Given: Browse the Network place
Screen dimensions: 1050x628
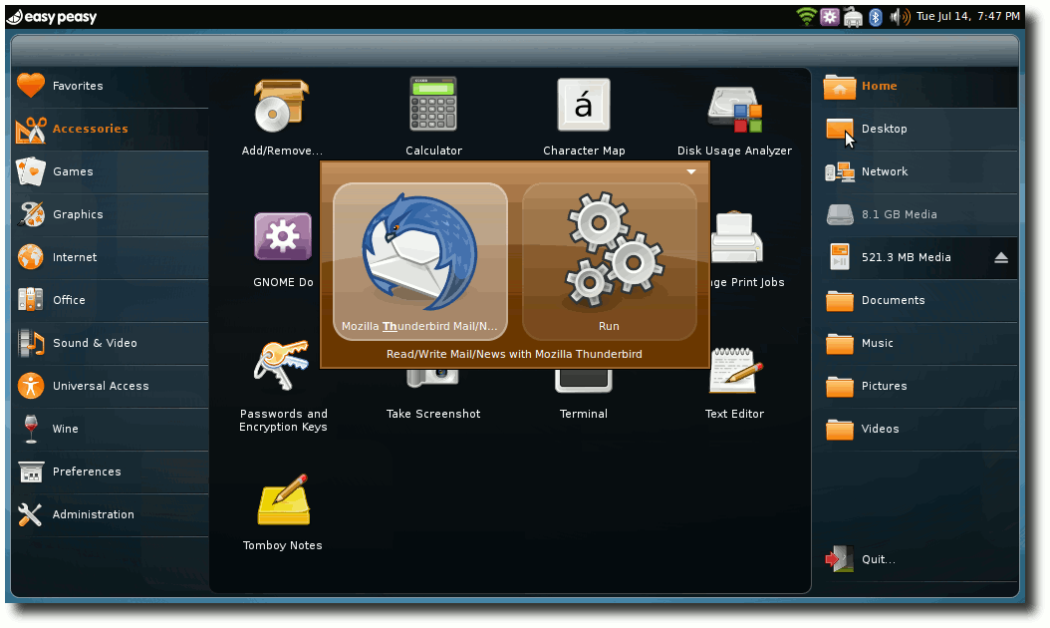Looking at the screenshot, I should click(919, 171).
